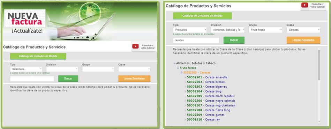This screenshot has width=331, height=129.
Task: Click the YouTube icon in left panel
Action: 135,46
